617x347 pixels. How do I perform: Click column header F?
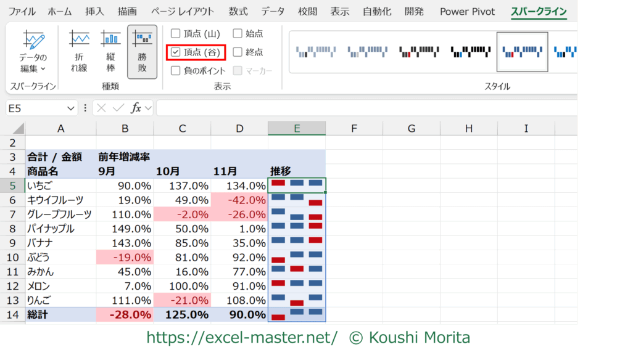point(354,128)
